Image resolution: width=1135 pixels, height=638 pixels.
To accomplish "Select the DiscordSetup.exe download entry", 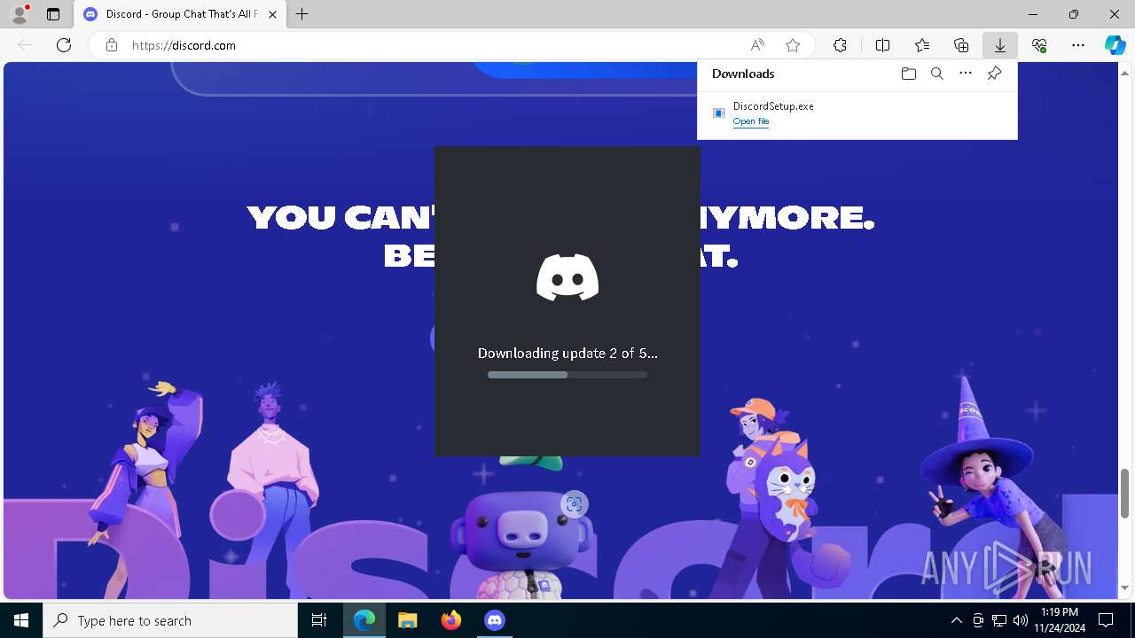I will [x=857, y=113].
